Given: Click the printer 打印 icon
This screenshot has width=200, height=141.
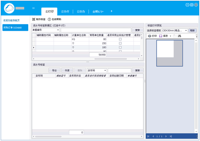Looking at the screenshot, I should pyautogui.click(x=149, y=36).
